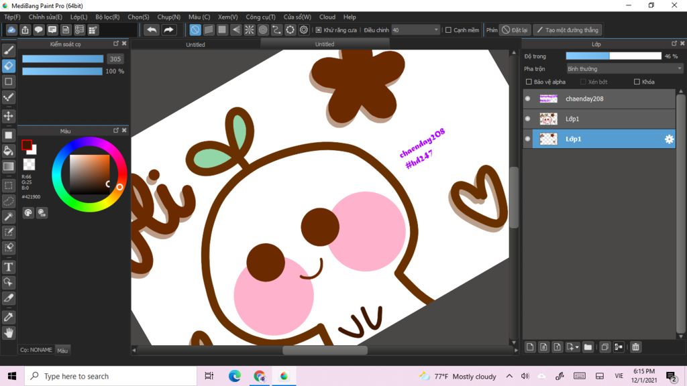Click the transparent color swatch

click(x=29, y=164)
